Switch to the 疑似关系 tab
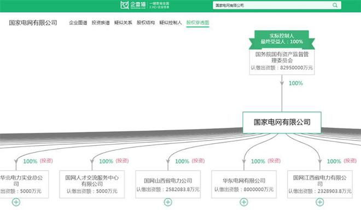This screenshot has width=361, height=210. point(123,22)
